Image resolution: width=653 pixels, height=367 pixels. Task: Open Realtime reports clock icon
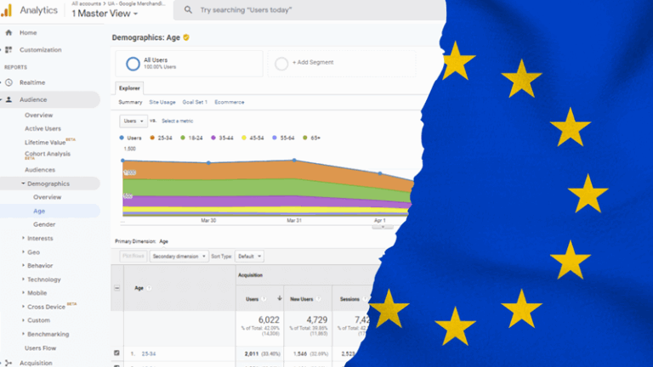click(x=9, y=82)
